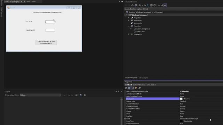This screenshot has height=125, width=223.
Task: Expand the Program.cs node arrow
Action: (129, 34)
